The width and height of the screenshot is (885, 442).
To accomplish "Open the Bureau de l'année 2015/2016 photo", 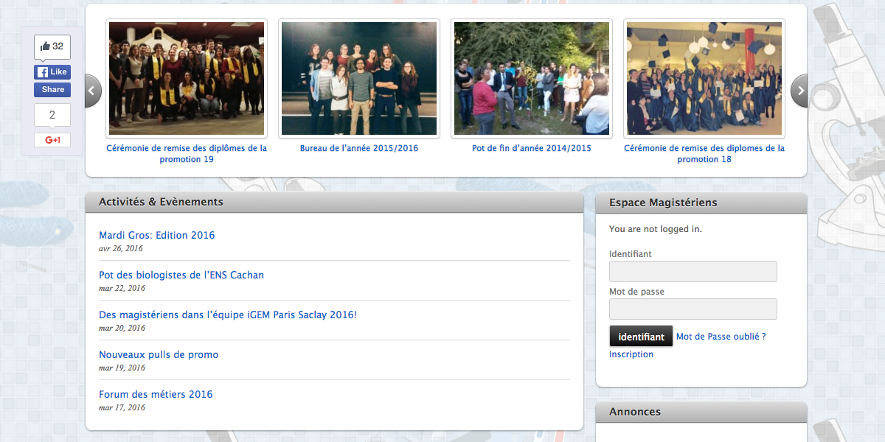I will (359, 78).
